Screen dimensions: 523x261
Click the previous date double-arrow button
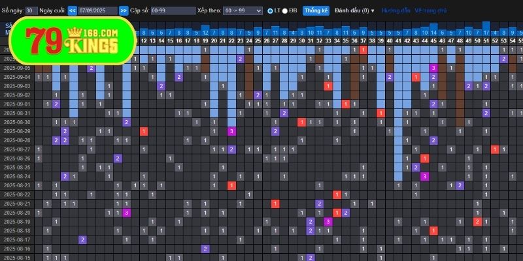pyautogui.click(x=73, y=11)
